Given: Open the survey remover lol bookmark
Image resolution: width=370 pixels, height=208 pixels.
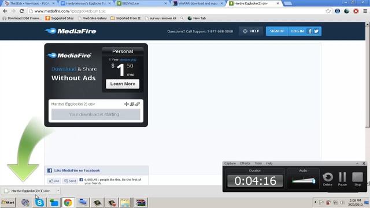Looking at the screenshot, I should [x=161, y=18].
